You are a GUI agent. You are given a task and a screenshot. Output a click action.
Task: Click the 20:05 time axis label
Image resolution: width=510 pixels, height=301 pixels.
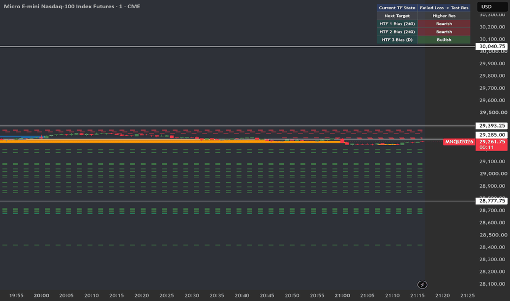tap(66, 296)
